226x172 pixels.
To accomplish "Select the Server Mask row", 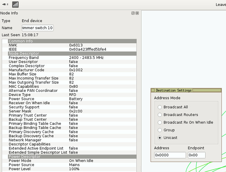I will tap(69, 111).
